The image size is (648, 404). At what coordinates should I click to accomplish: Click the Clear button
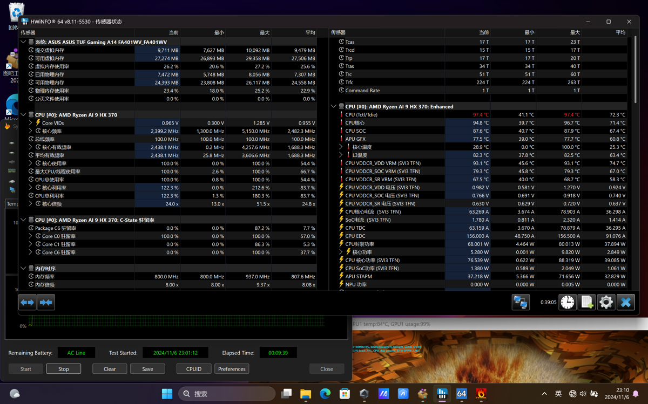tap(110, 369)
